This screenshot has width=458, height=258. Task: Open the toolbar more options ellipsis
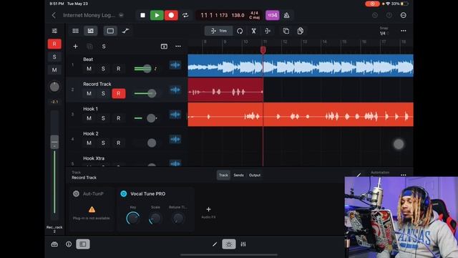point(404,31)
